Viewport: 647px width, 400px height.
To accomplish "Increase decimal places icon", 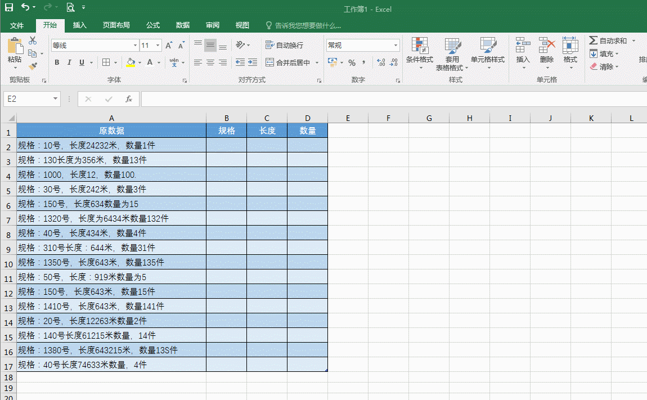I will pos(381,62).
